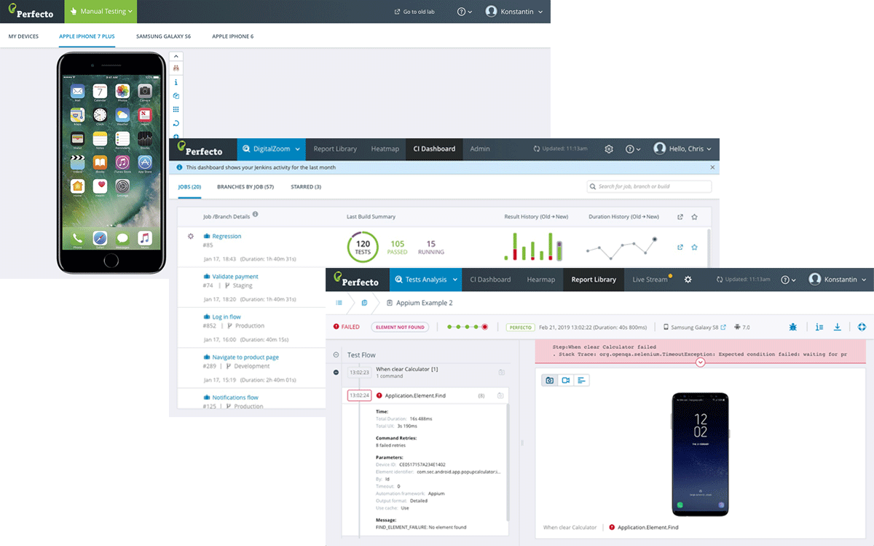This screenshot has height=546, width=874.
Task: Select the camera screenshot icon in the report viewer
Action: tap(549, 380)
